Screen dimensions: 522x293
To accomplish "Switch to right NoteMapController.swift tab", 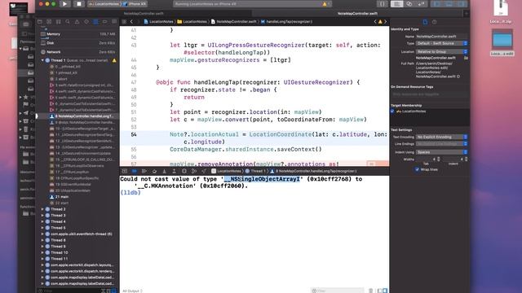I will 357,14.
